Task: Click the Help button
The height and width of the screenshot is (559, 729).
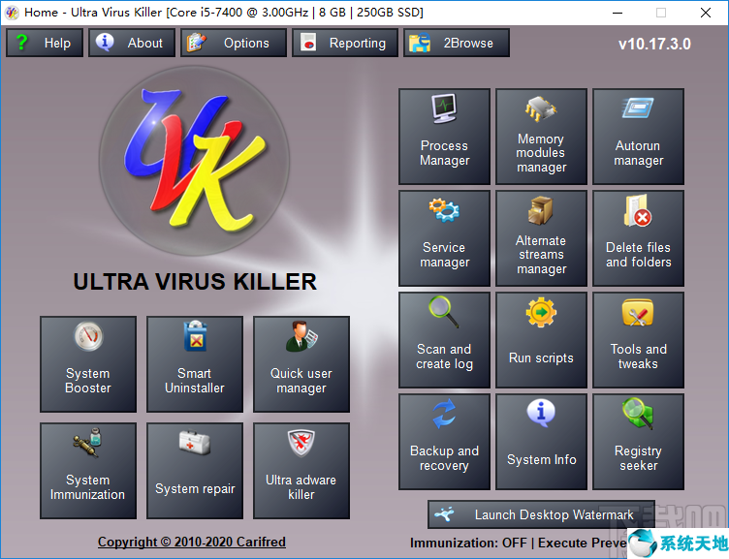Action: [x=45, y=43]
